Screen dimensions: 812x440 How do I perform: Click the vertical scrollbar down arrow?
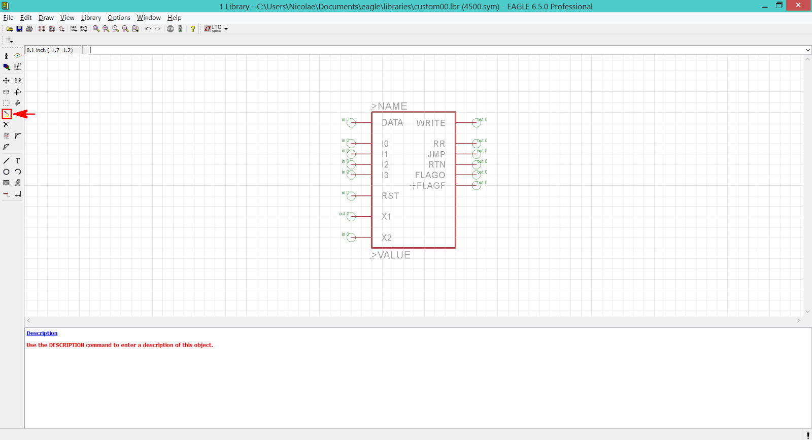[807, 312]
